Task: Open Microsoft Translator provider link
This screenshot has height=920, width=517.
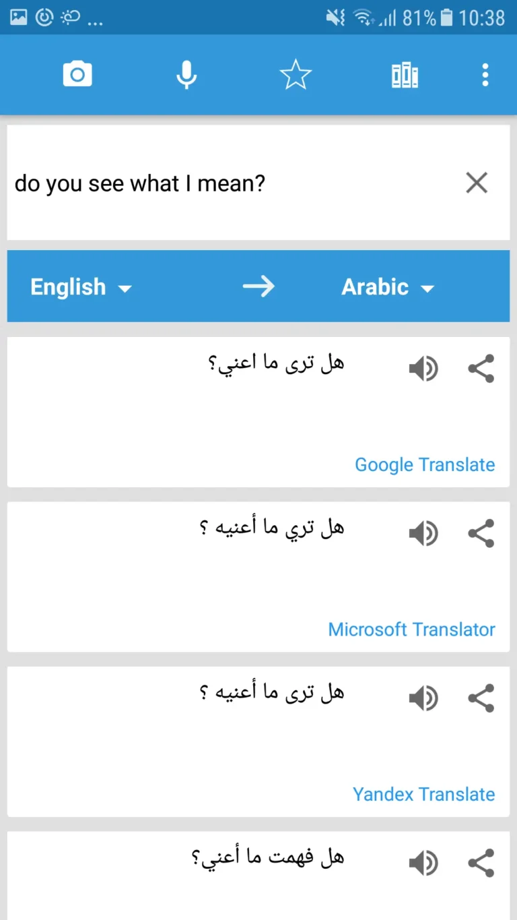Action: pos(411,629)
